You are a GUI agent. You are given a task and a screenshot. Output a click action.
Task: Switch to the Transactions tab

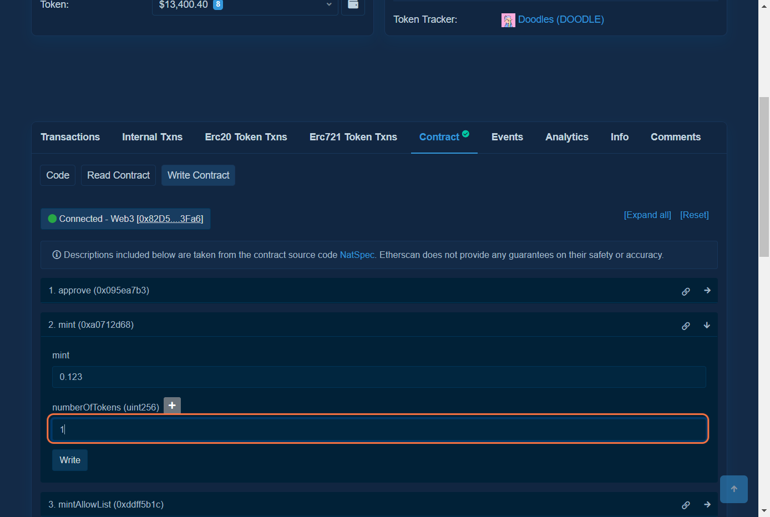tap(70, 137)
